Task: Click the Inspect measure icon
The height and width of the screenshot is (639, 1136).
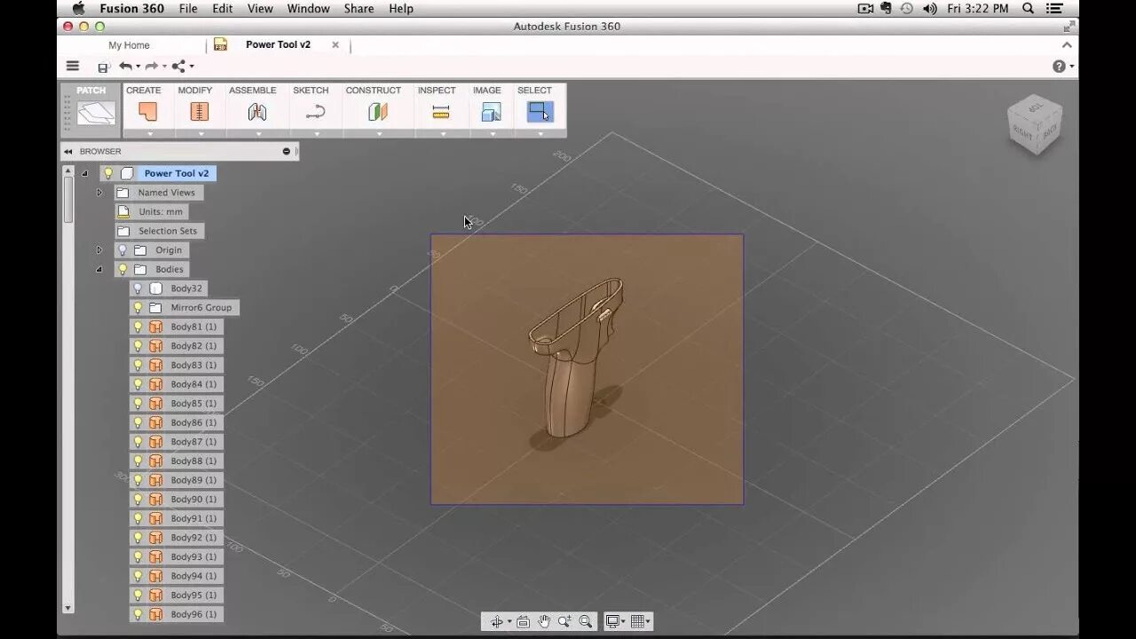Action: coord(441,112)
